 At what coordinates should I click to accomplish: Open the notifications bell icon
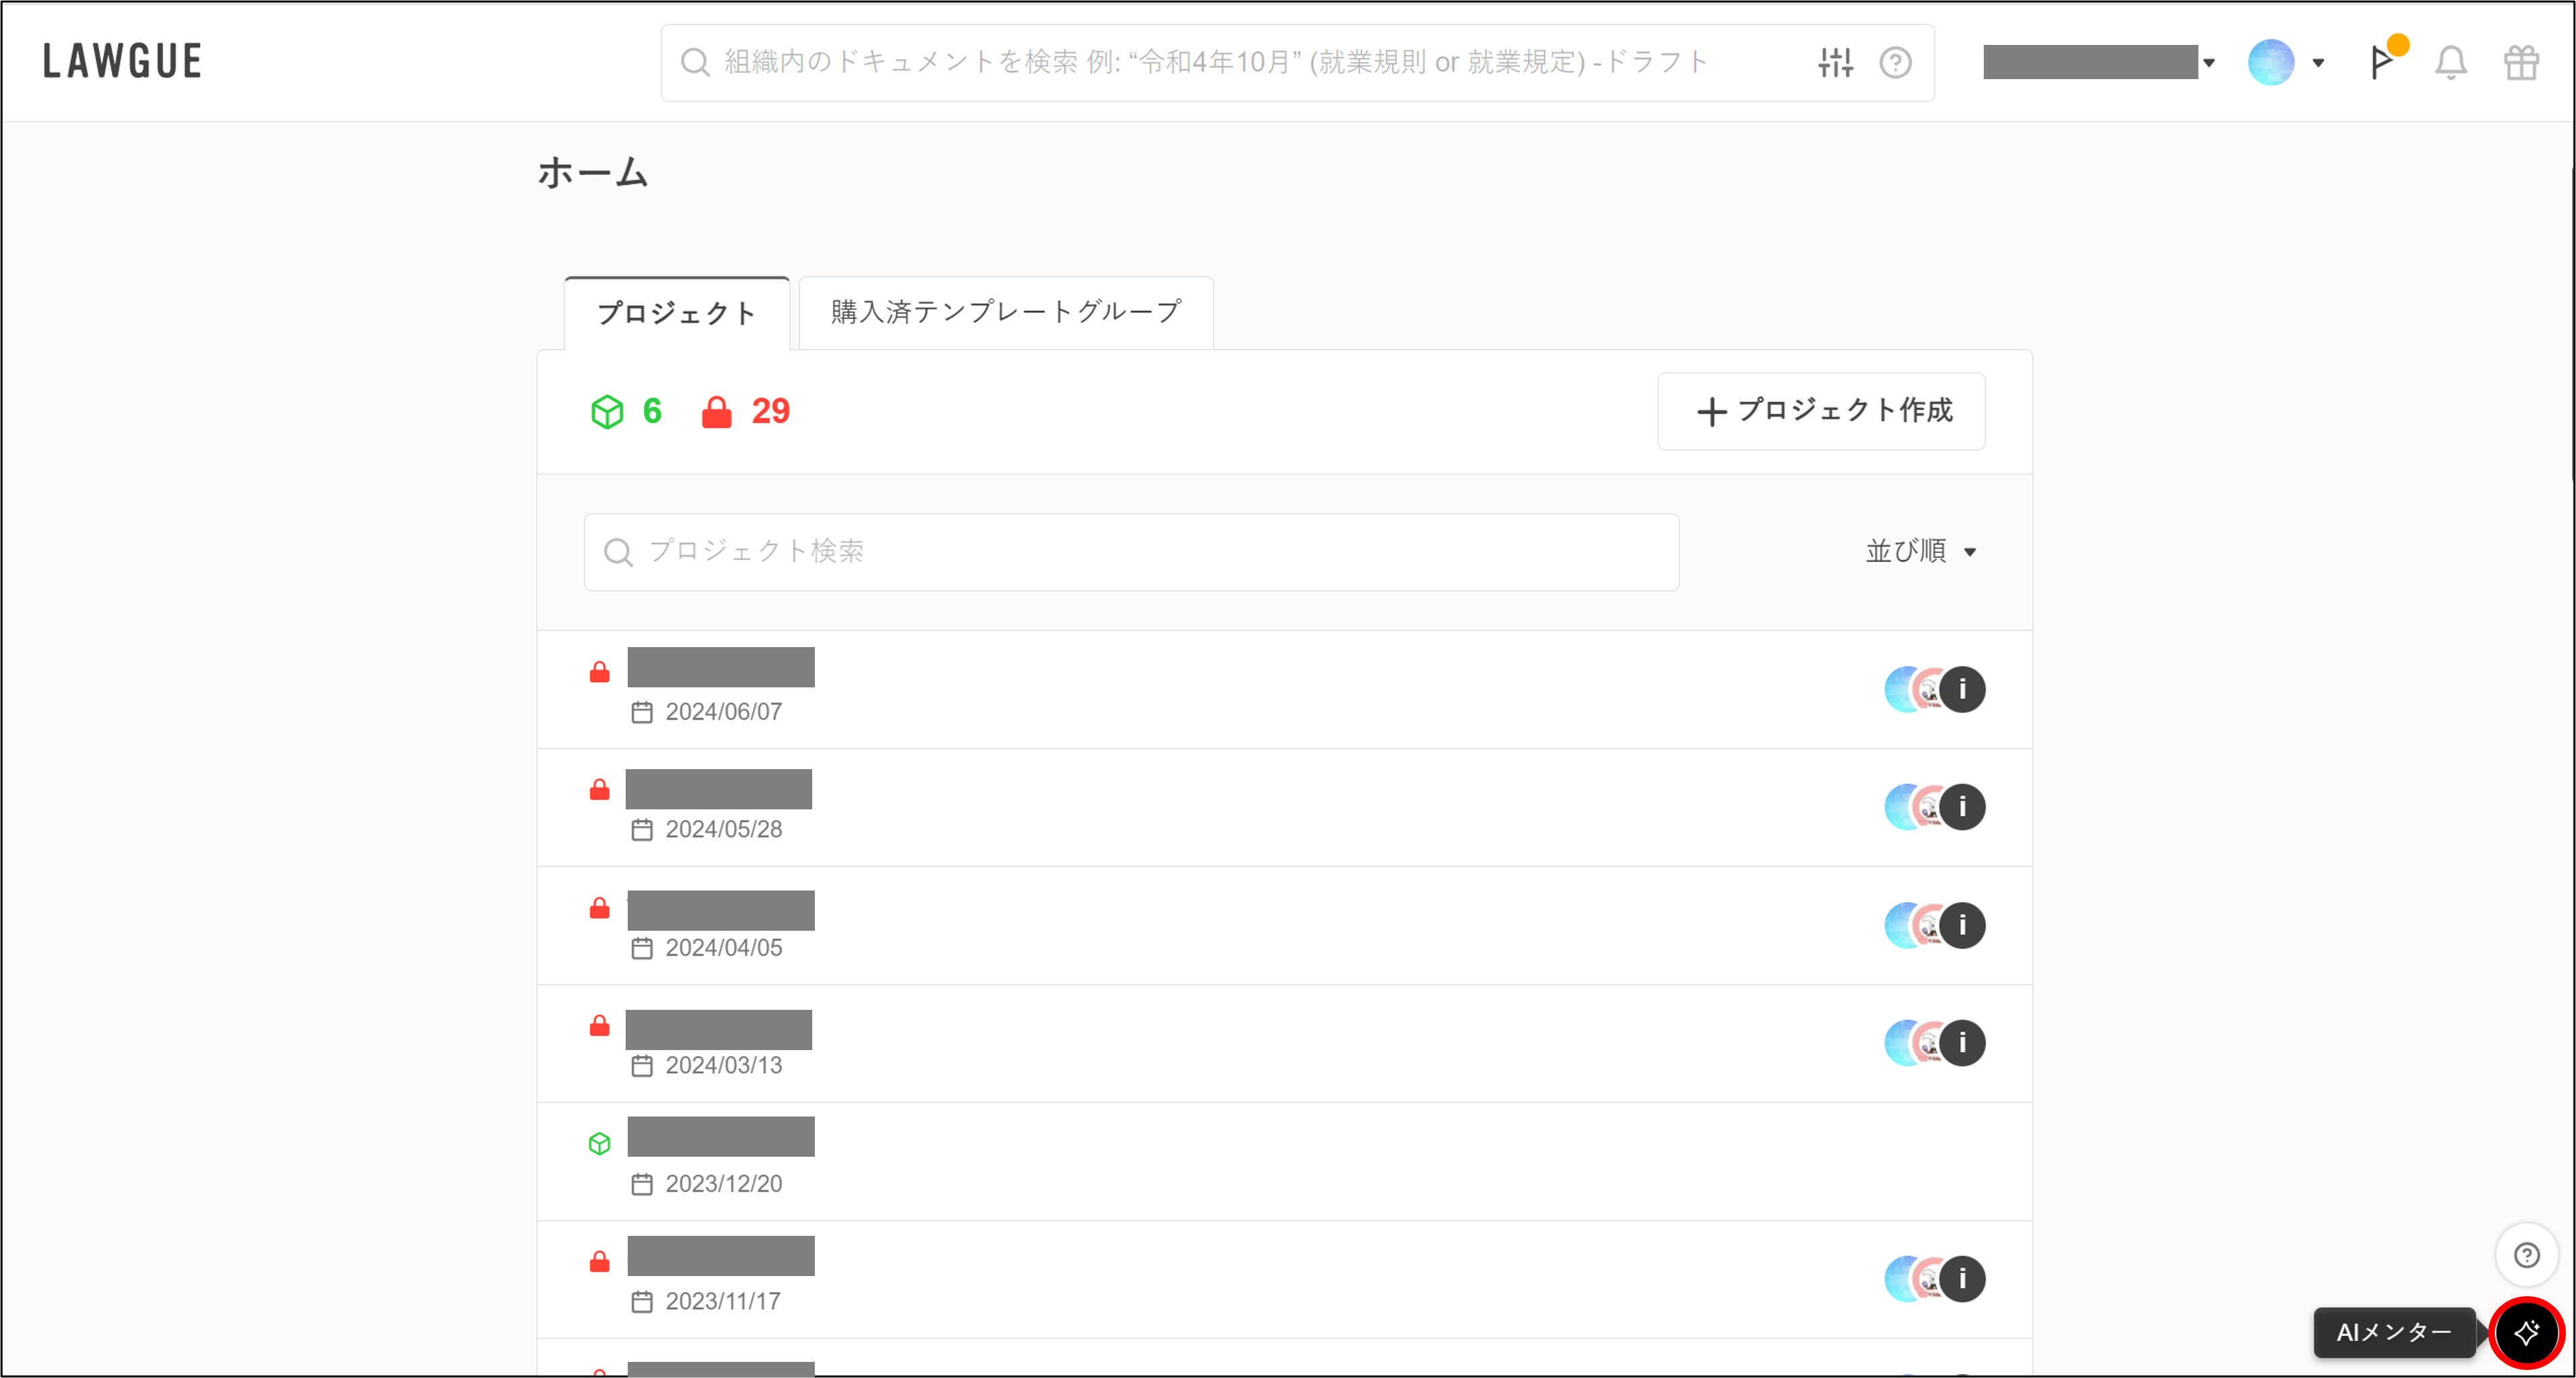click(2451, 62)
